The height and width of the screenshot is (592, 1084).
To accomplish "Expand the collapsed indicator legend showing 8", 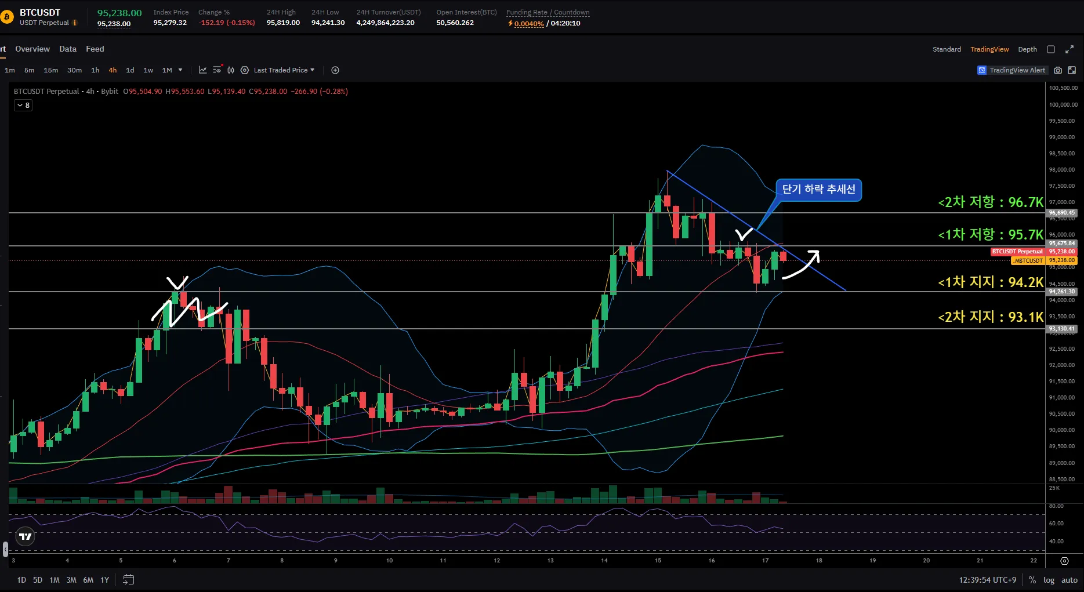I will point(23,106).
